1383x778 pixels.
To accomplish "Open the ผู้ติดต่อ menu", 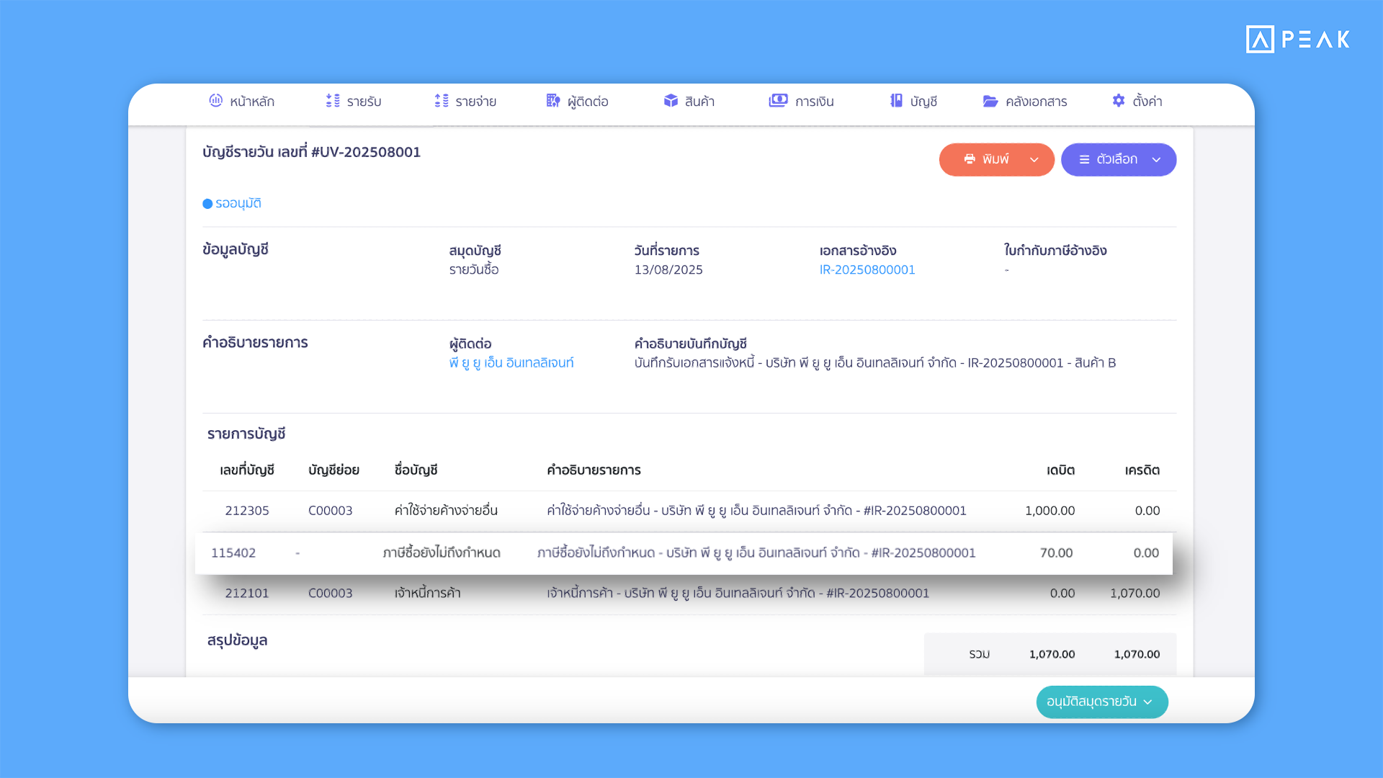I will [x=578, y=102].
